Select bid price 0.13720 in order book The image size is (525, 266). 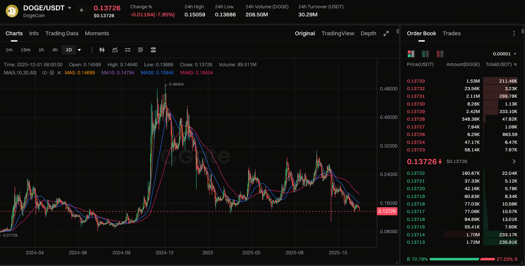coord(416,189)
